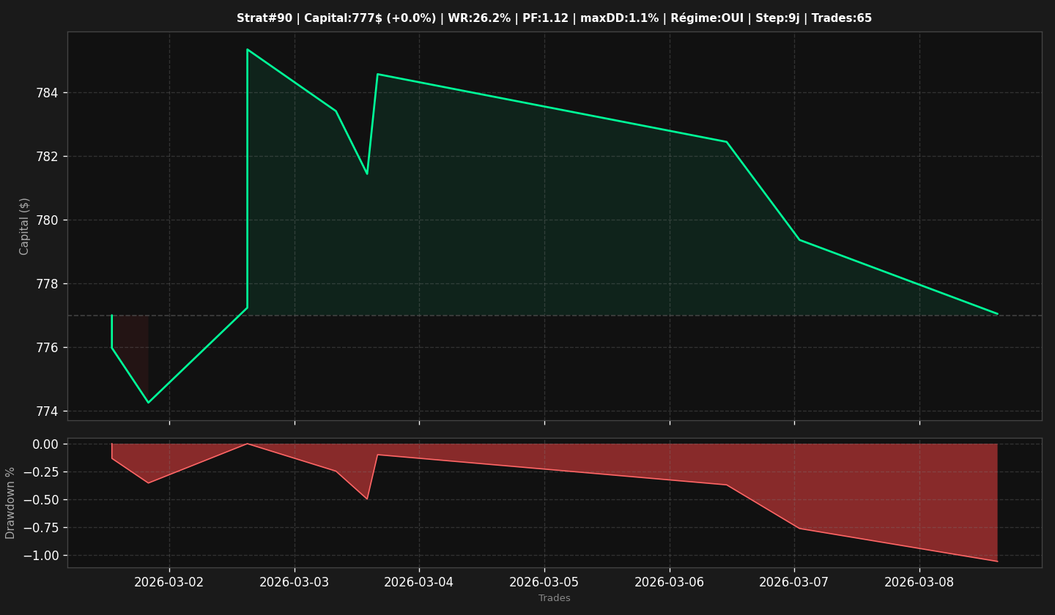1055x615 pixels.
Task: Click the 2026-03-05 date label
Action: pos(544,582)
